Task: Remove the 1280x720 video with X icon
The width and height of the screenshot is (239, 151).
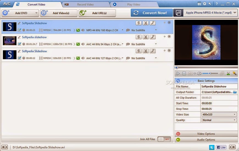Action: tap(169, 37)
